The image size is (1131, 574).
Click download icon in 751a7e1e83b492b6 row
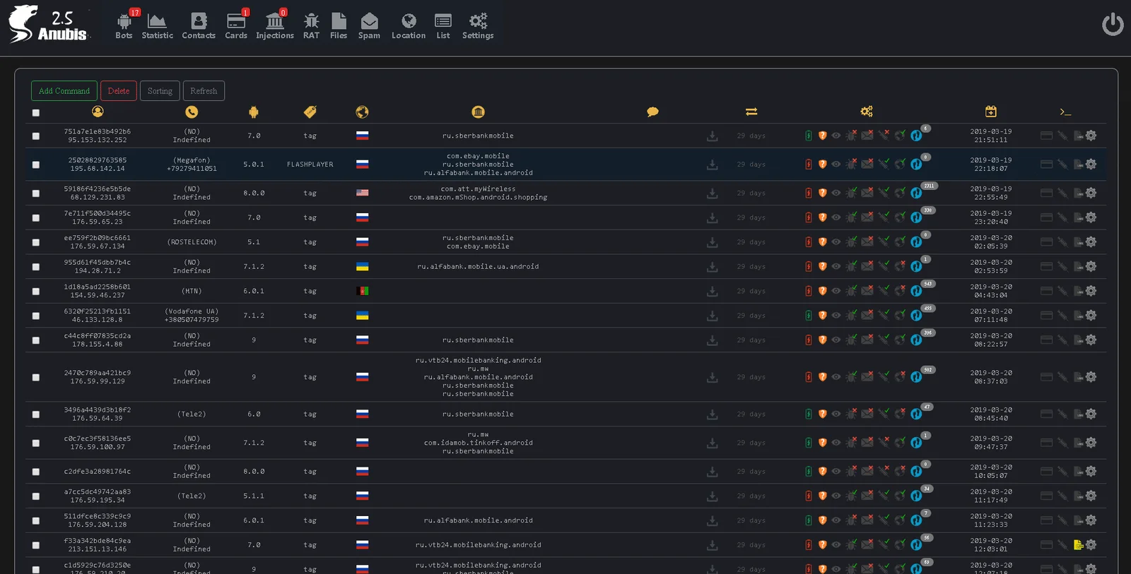(713, 136)
